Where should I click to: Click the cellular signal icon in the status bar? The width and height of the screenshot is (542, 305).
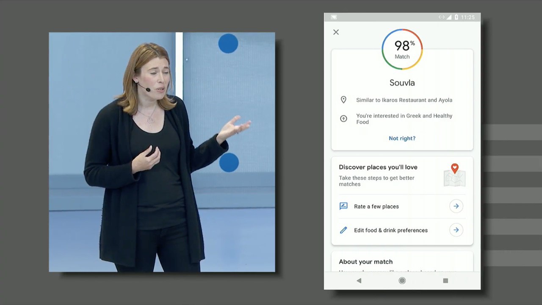[x=450, y=17]
